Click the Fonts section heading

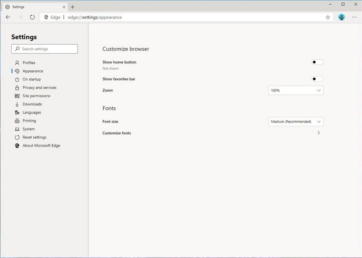coord(109,108)
